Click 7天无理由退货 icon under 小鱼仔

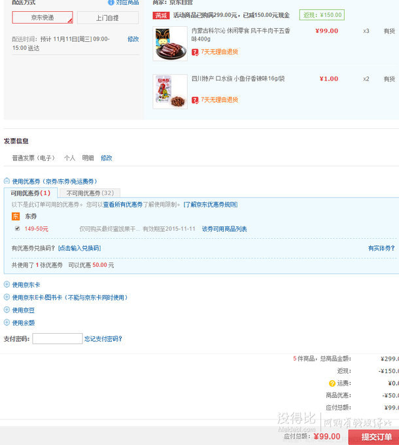[x=195, y=100]
